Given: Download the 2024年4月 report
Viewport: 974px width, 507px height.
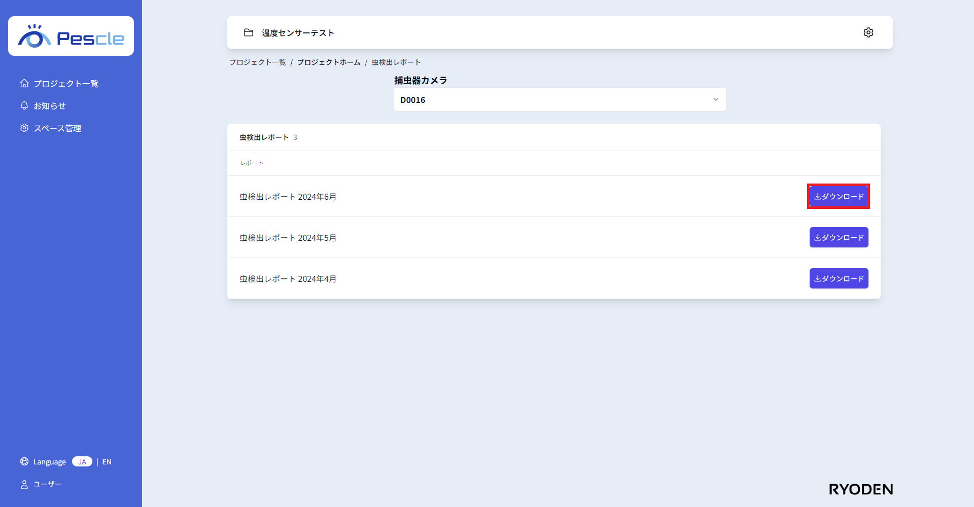Looking at the screenshot, I should pyautogui.click(x=839, y=278).
